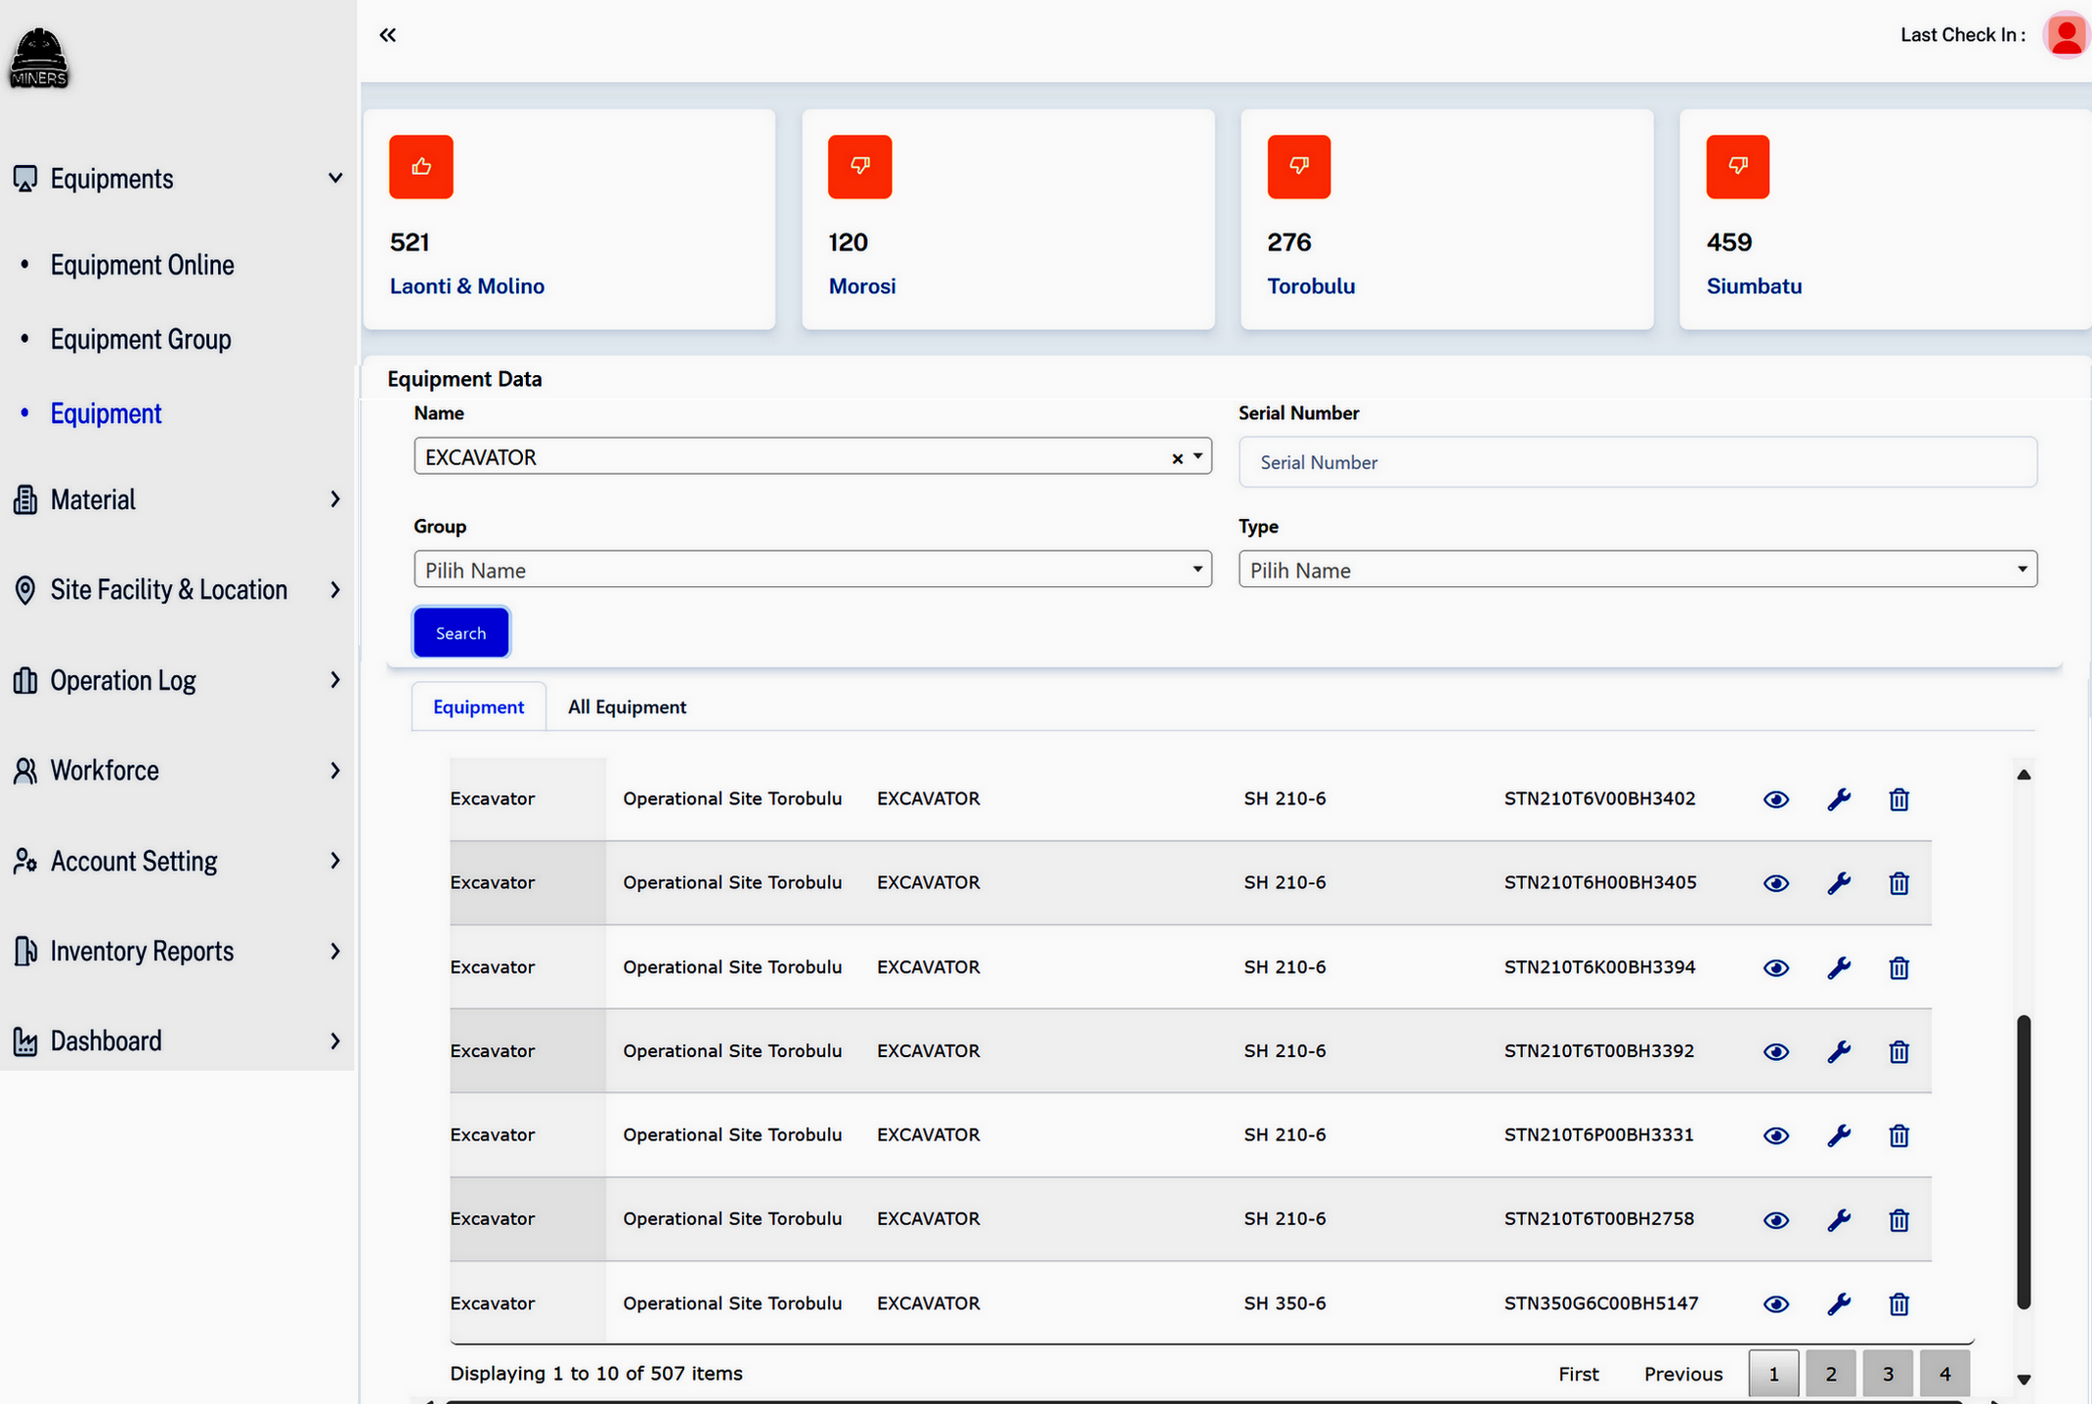
Task: Show details eye icon for STN210T6T00BH2758
Action: pos(1775,1219)
